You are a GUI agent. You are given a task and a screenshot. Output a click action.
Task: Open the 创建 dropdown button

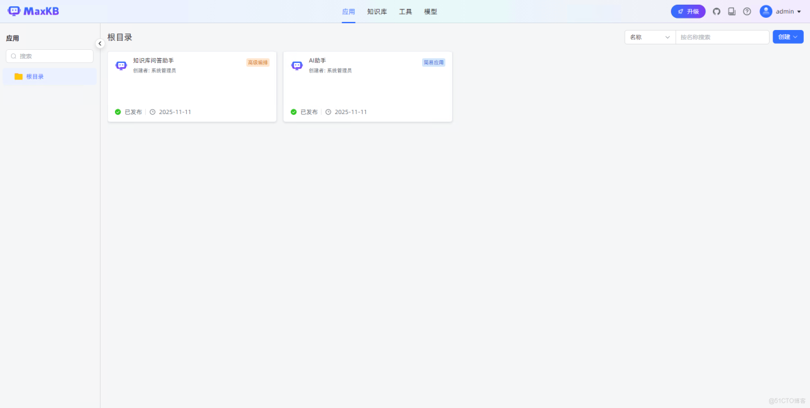[x=787, y=36]
